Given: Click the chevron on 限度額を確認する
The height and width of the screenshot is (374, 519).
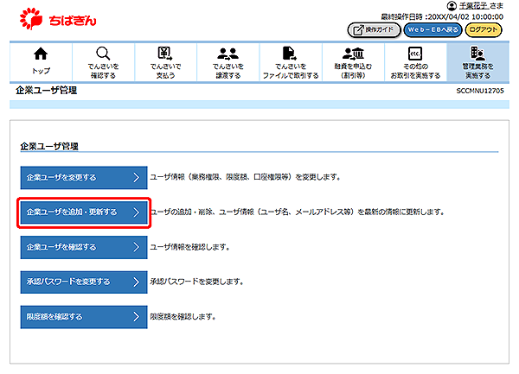Looking at the screenshot, I should (136, 317).
